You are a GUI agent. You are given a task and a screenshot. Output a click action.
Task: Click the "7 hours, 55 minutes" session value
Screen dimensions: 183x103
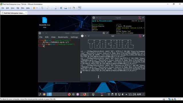click(x=124, y=26)
